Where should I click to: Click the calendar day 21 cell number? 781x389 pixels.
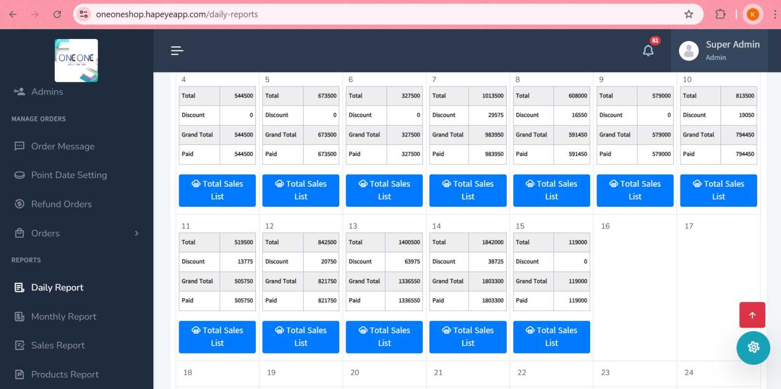438,372
